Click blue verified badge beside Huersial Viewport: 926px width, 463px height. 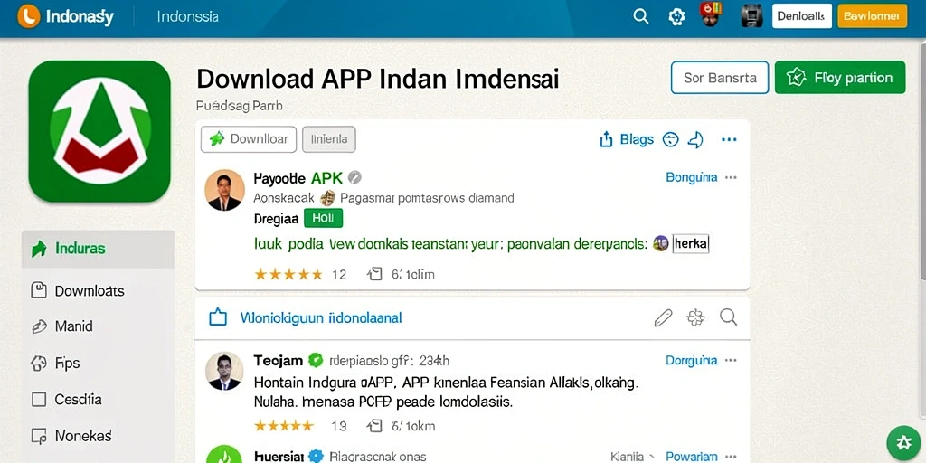pyautogui.click(x=317, y=456)
